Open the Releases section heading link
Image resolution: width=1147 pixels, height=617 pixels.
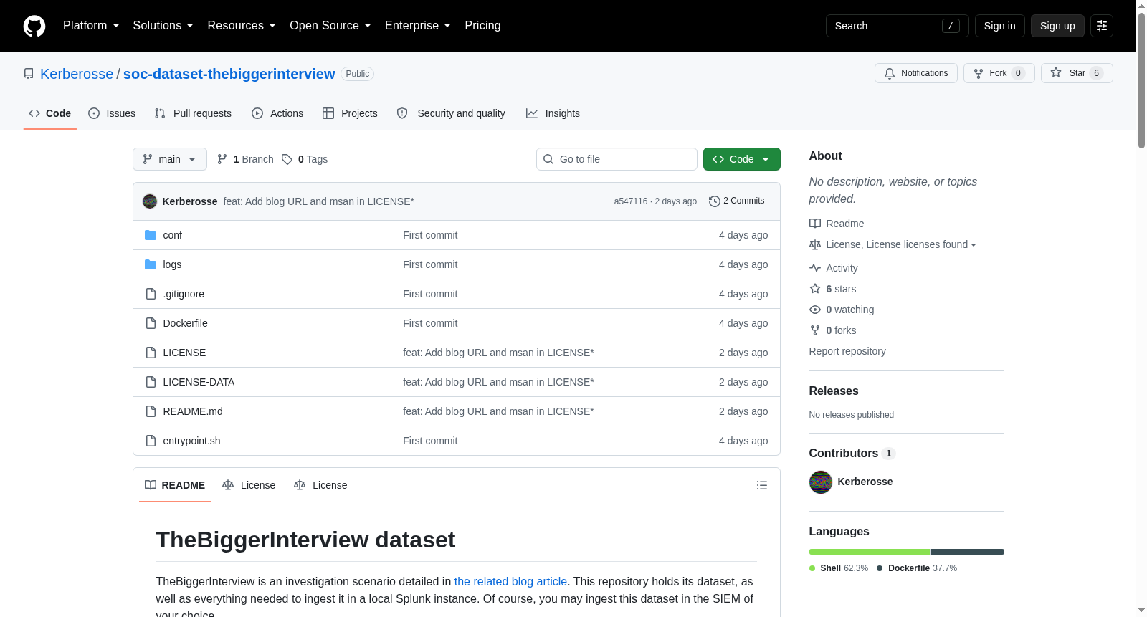tap(834, 391)
